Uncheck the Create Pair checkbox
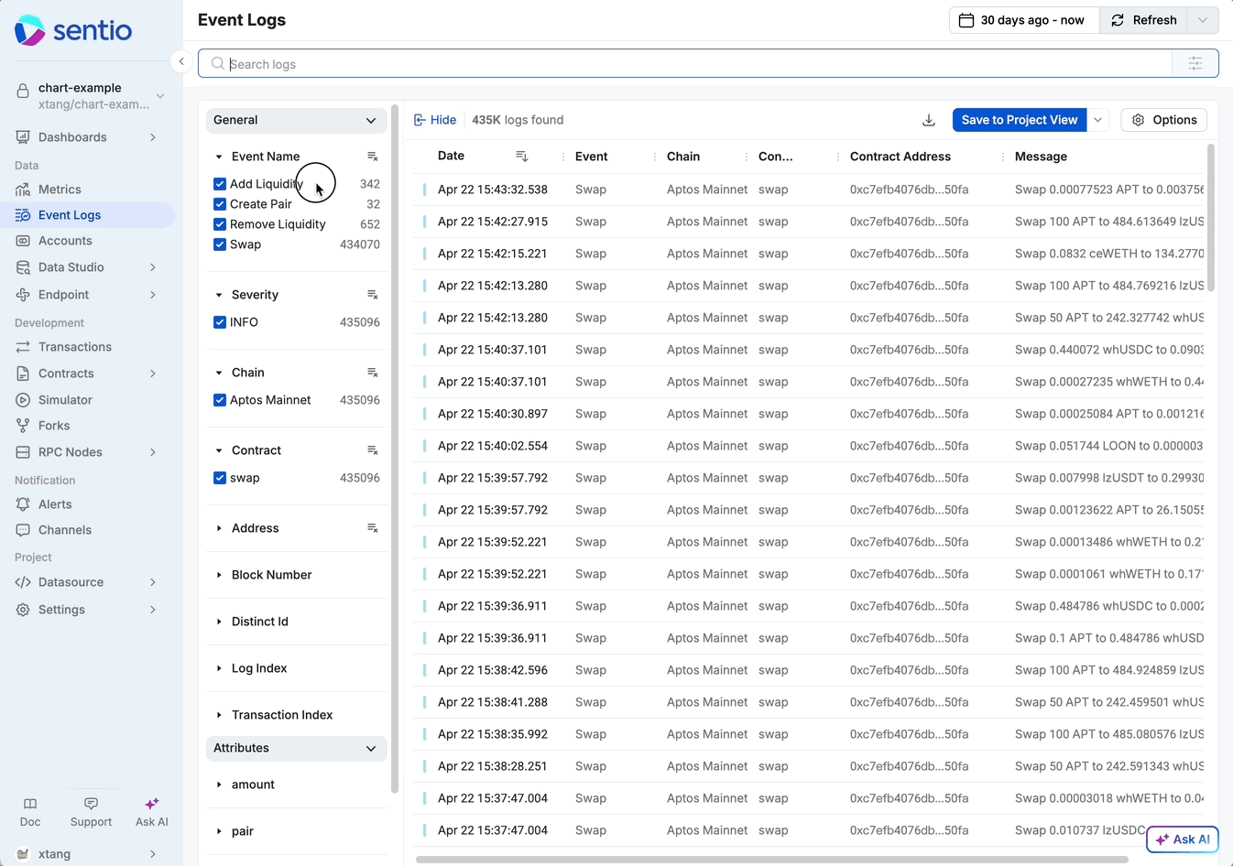 (x=220, y=204)
